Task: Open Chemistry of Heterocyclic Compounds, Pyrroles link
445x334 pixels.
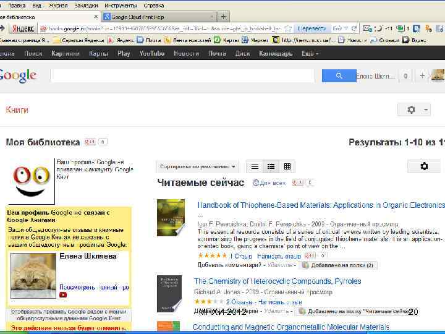Action: tap(278, 281)
